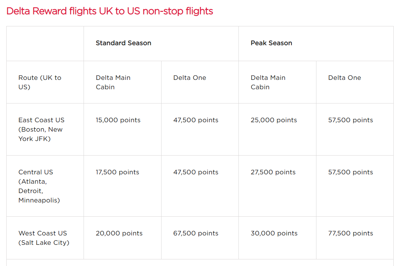
Task: Select the Standard Season column header
Action: (123, 43)
